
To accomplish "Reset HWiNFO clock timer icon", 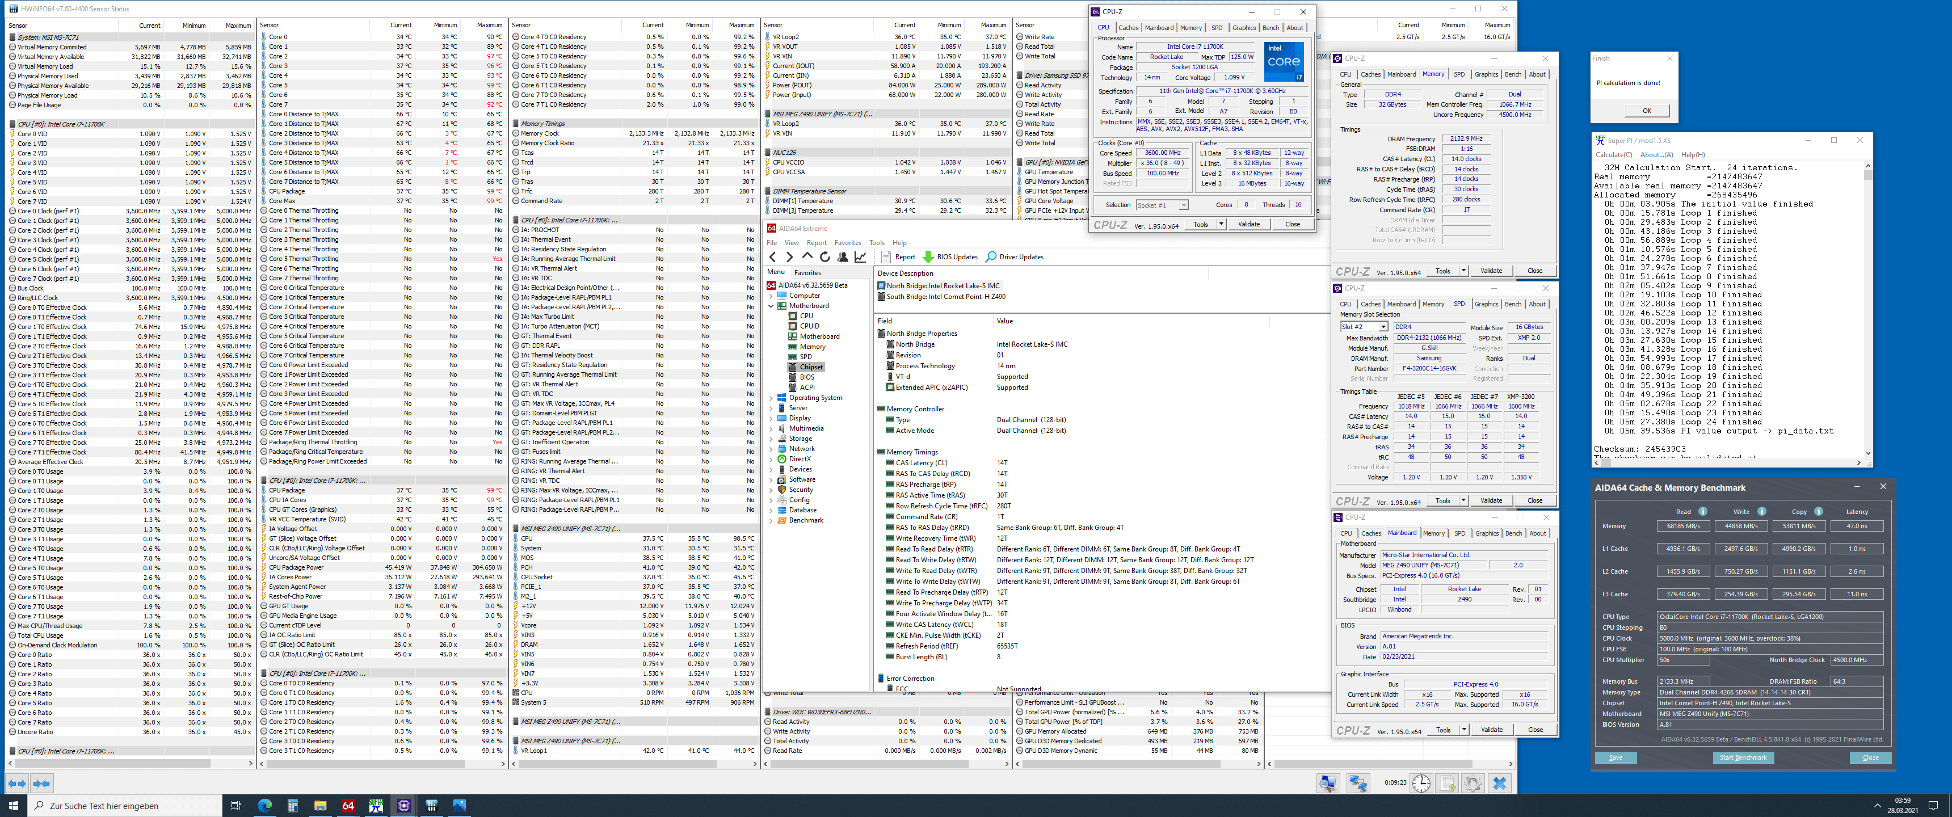I will click(1421, 783).
